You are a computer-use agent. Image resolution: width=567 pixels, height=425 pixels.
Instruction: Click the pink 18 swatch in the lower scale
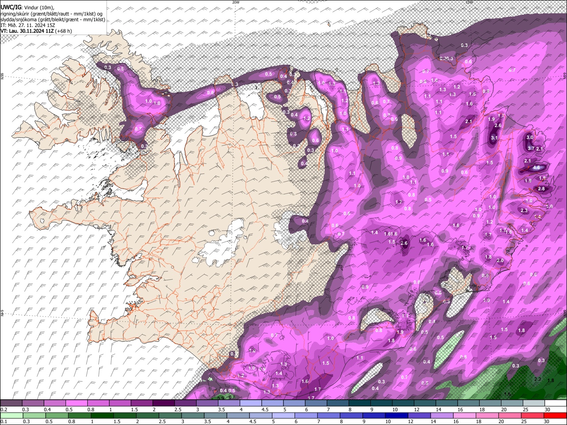(x=487, y=416)
